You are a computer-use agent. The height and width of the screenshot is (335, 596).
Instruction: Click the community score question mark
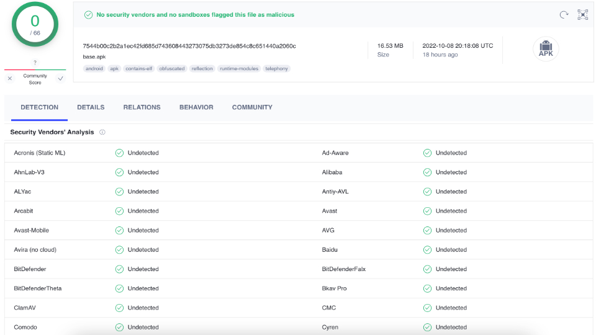tap(35, 63)
